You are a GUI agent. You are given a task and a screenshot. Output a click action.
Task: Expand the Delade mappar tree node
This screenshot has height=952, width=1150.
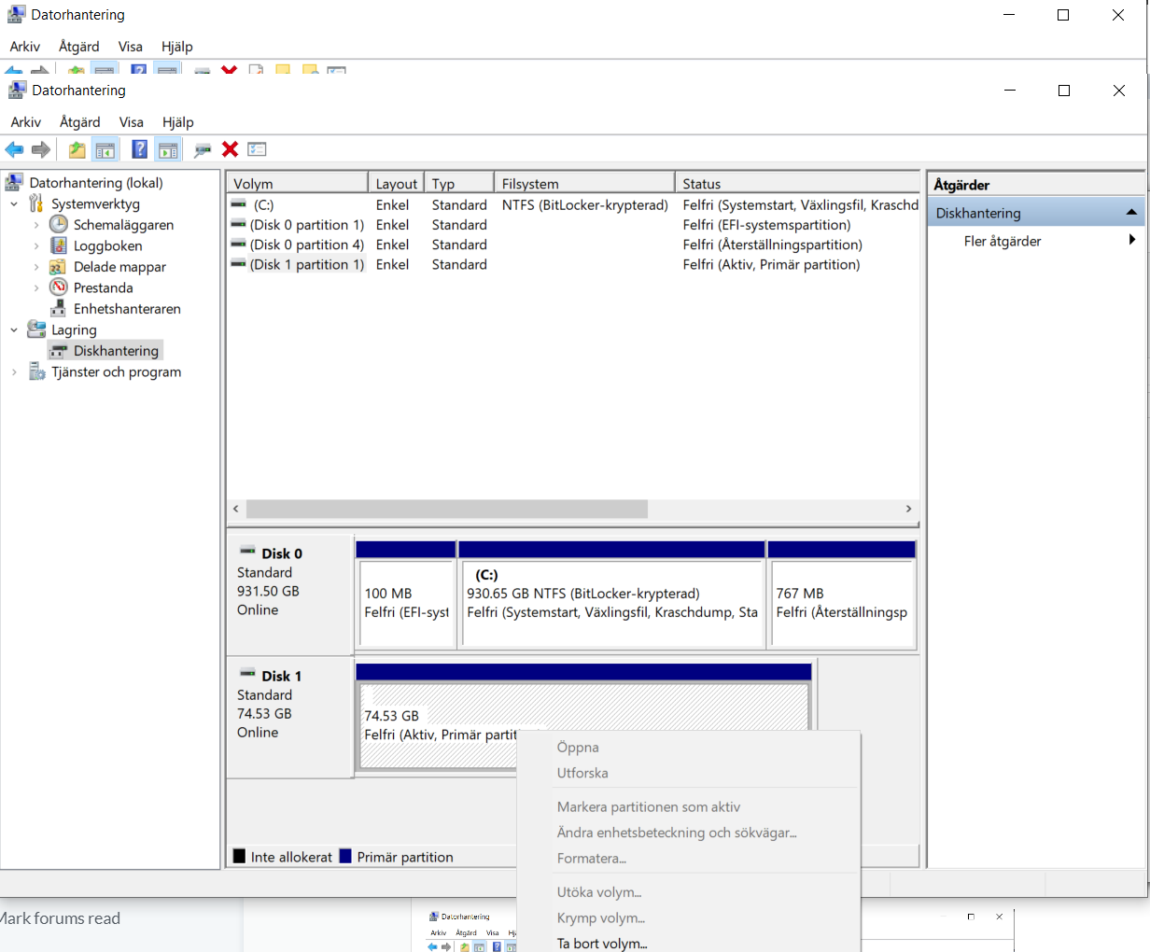click(36, 267)
